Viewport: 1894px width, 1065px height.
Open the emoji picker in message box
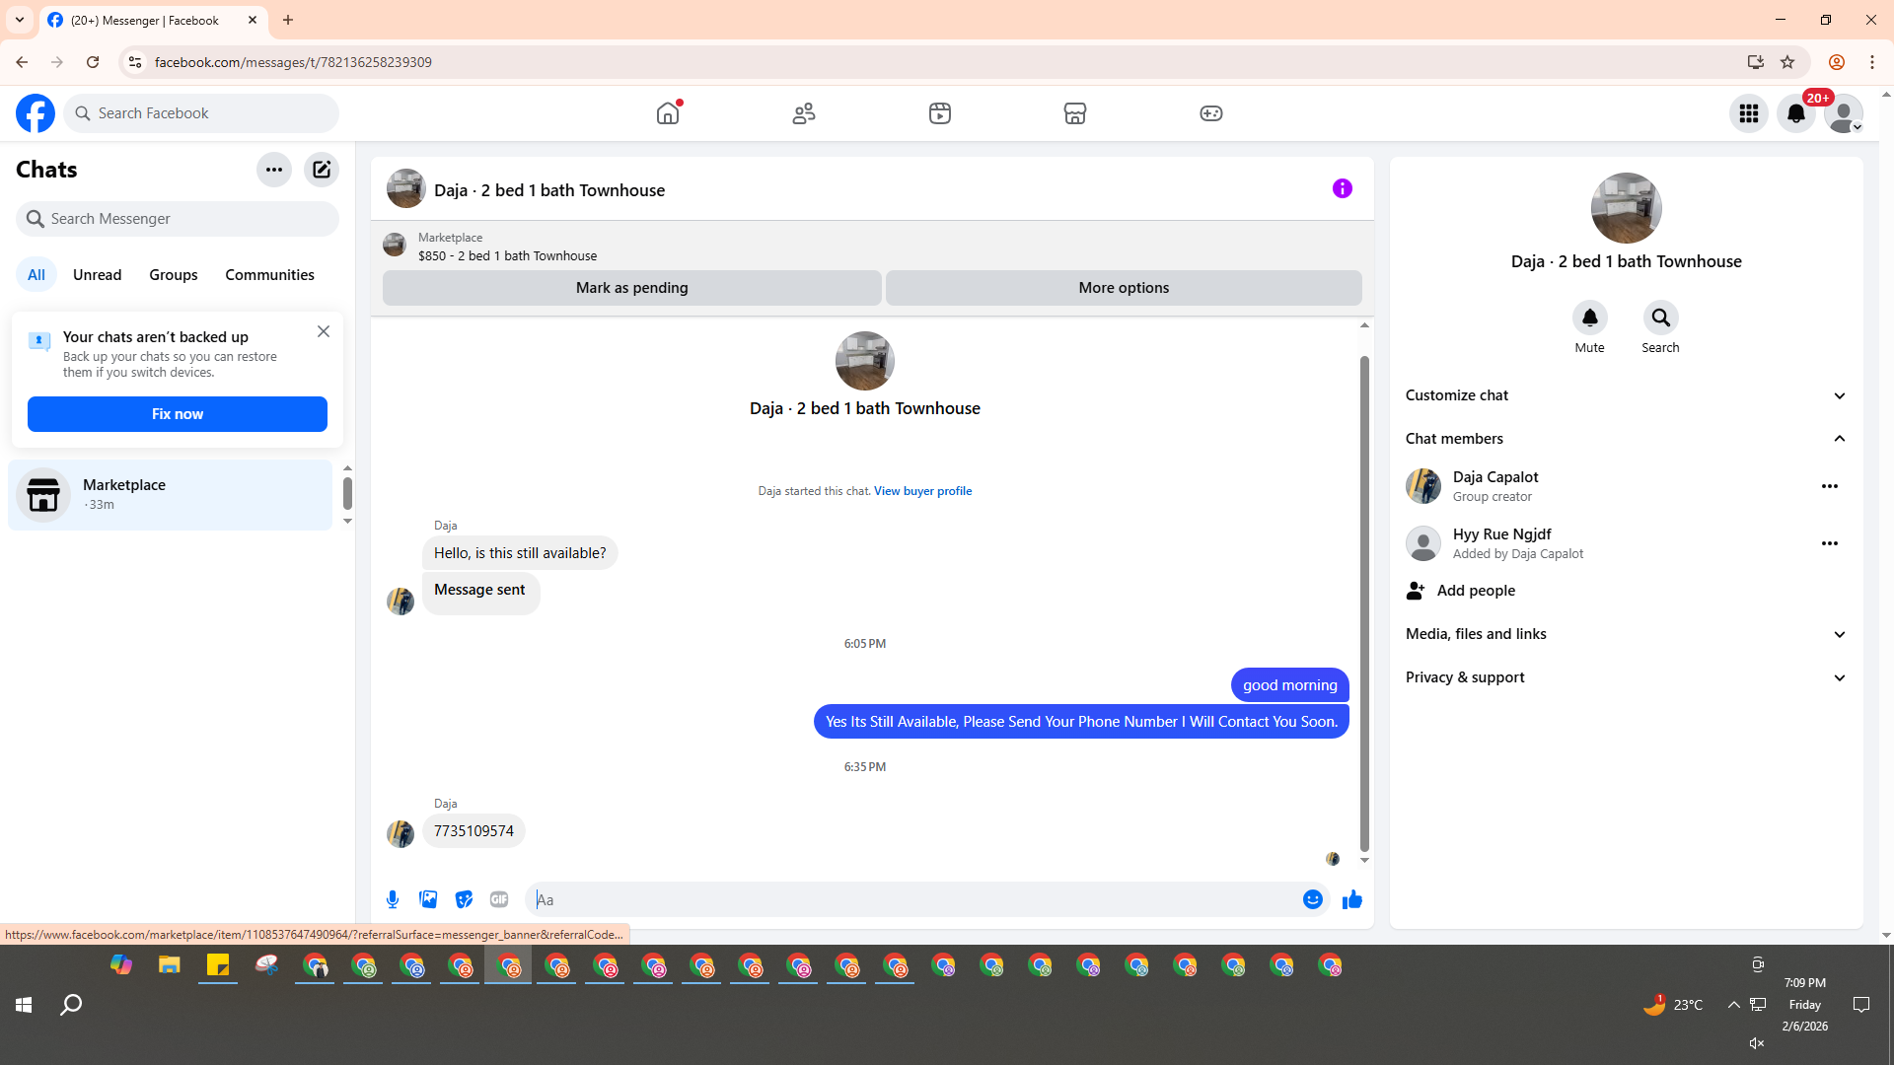click(1312, 899)
